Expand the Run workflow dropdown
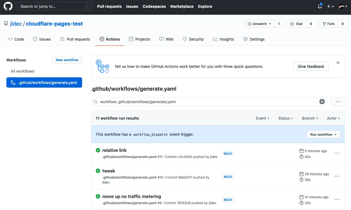Screen dimensions: 351x210 (323, 134)
